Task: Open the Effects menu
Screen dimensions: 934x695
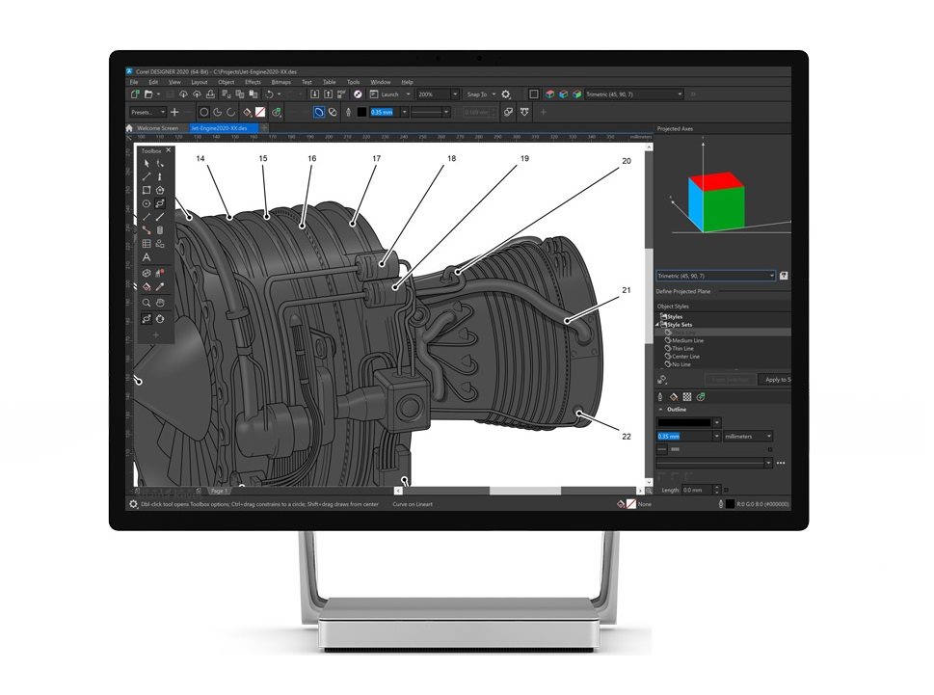Action: (254, 82)
